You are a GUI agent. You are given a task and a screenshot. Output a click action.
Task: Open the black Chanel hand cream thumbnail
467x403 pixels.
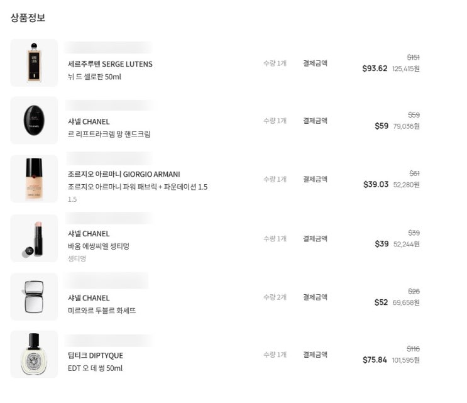pos(34,120)
